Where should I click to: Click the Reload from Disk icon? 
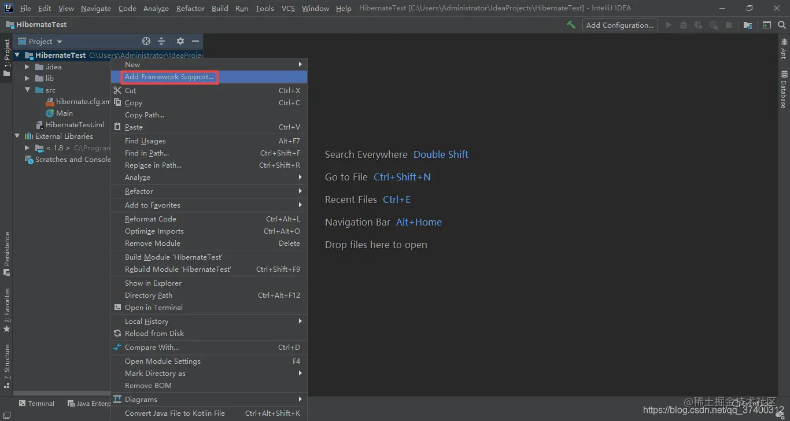pos(118,333)
